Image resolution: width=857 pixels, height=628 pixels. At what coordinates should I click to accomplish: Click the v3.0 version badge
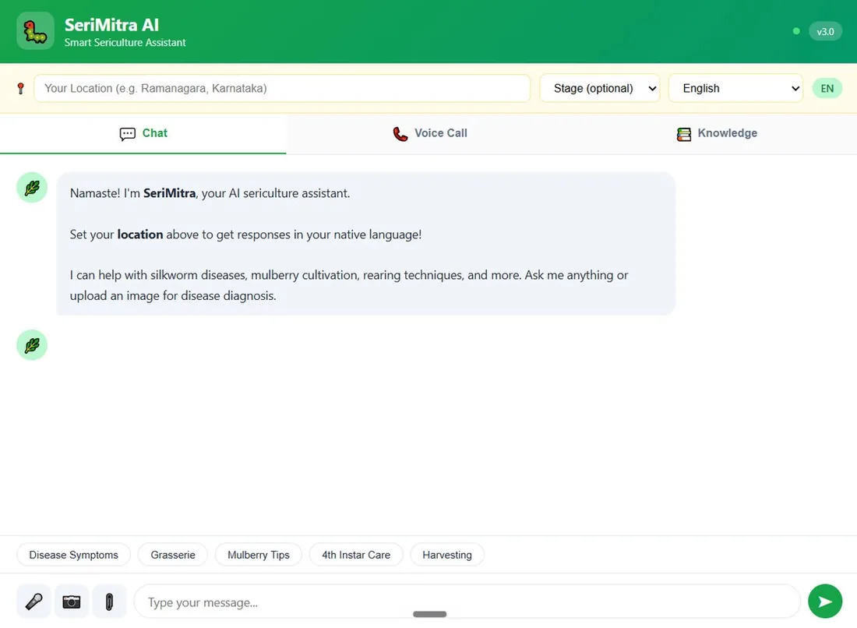(825, 32)
